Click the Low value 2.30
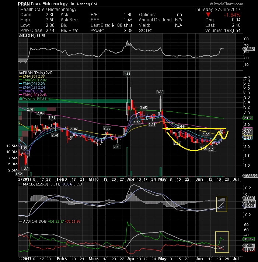The width and height of the screenshot is (258, 262). click(50, 25)
